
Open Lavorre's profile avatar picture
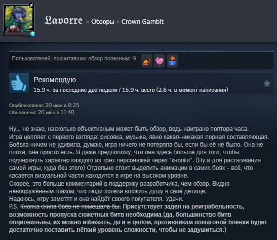point(19,19)
